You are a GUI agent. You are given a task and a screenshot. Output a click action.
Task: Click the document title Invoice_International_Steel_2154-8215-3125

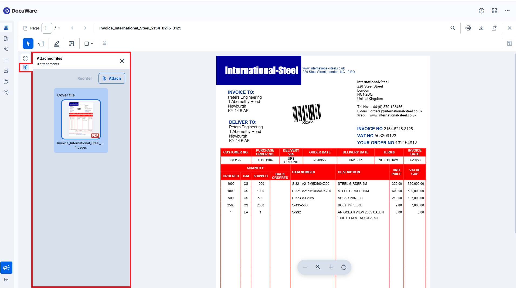click(x=140, y=28)
